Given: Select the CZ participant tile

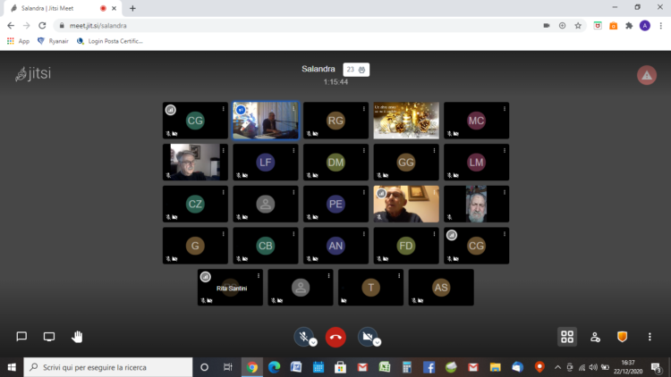Looking at the screenshot, I should [195, 204].
